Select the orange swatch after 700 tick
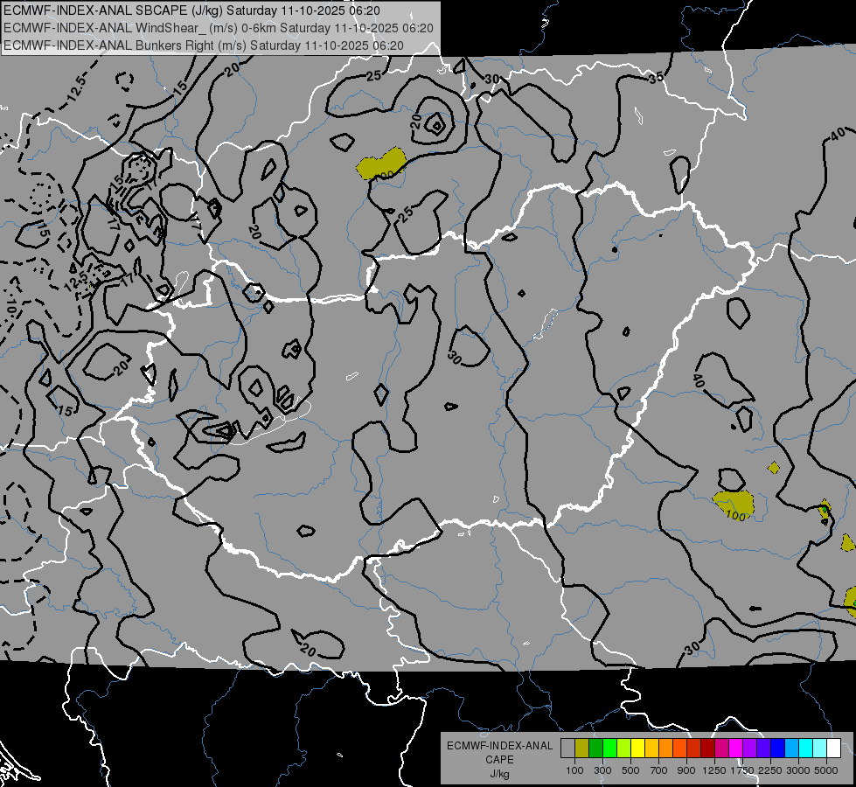This screenshot has width=856, height=787. [665, 748]
